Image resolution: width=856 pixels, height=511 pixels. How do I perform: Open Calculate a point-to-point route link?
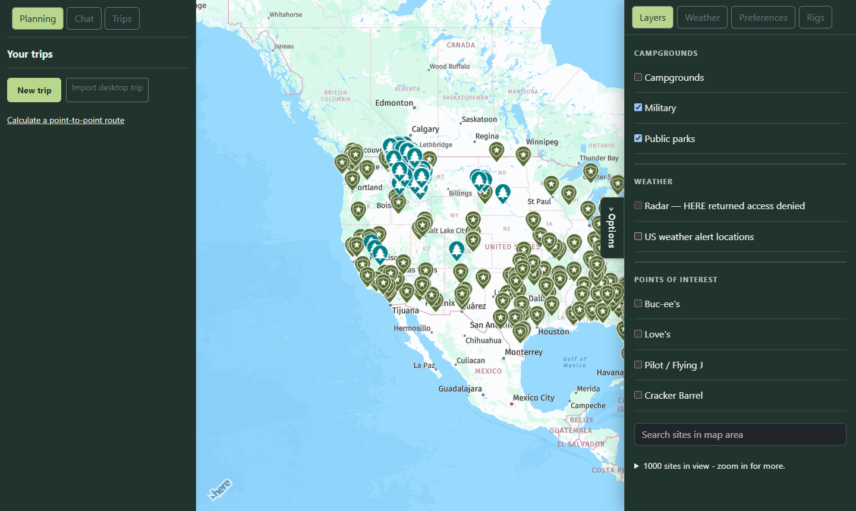pyautogui.click(x=65, y=120)
